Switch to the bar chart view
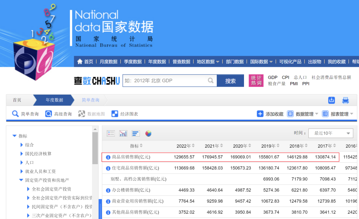The width and height of the screenshot is (359, 219). [x=136, y=133]
